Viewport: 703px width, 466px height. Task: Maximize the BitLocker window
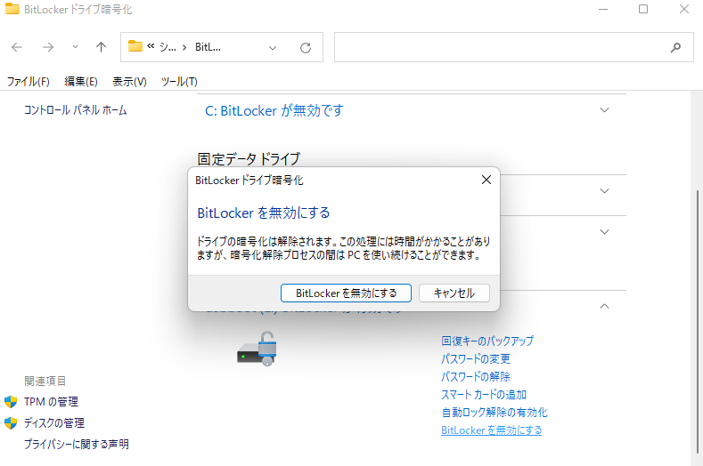[643, 9]
